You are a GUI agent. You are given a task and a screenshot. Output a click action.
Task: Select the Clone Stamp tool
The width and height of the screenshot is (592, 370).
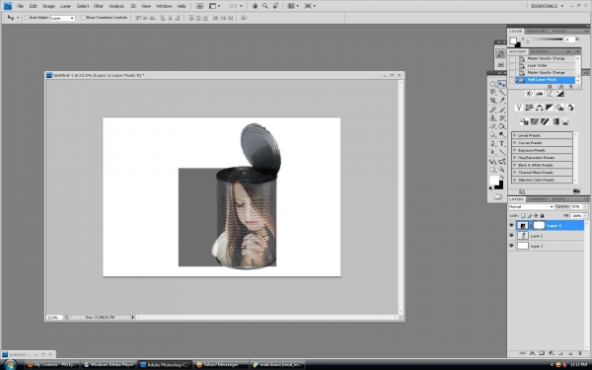pos(493,118)
